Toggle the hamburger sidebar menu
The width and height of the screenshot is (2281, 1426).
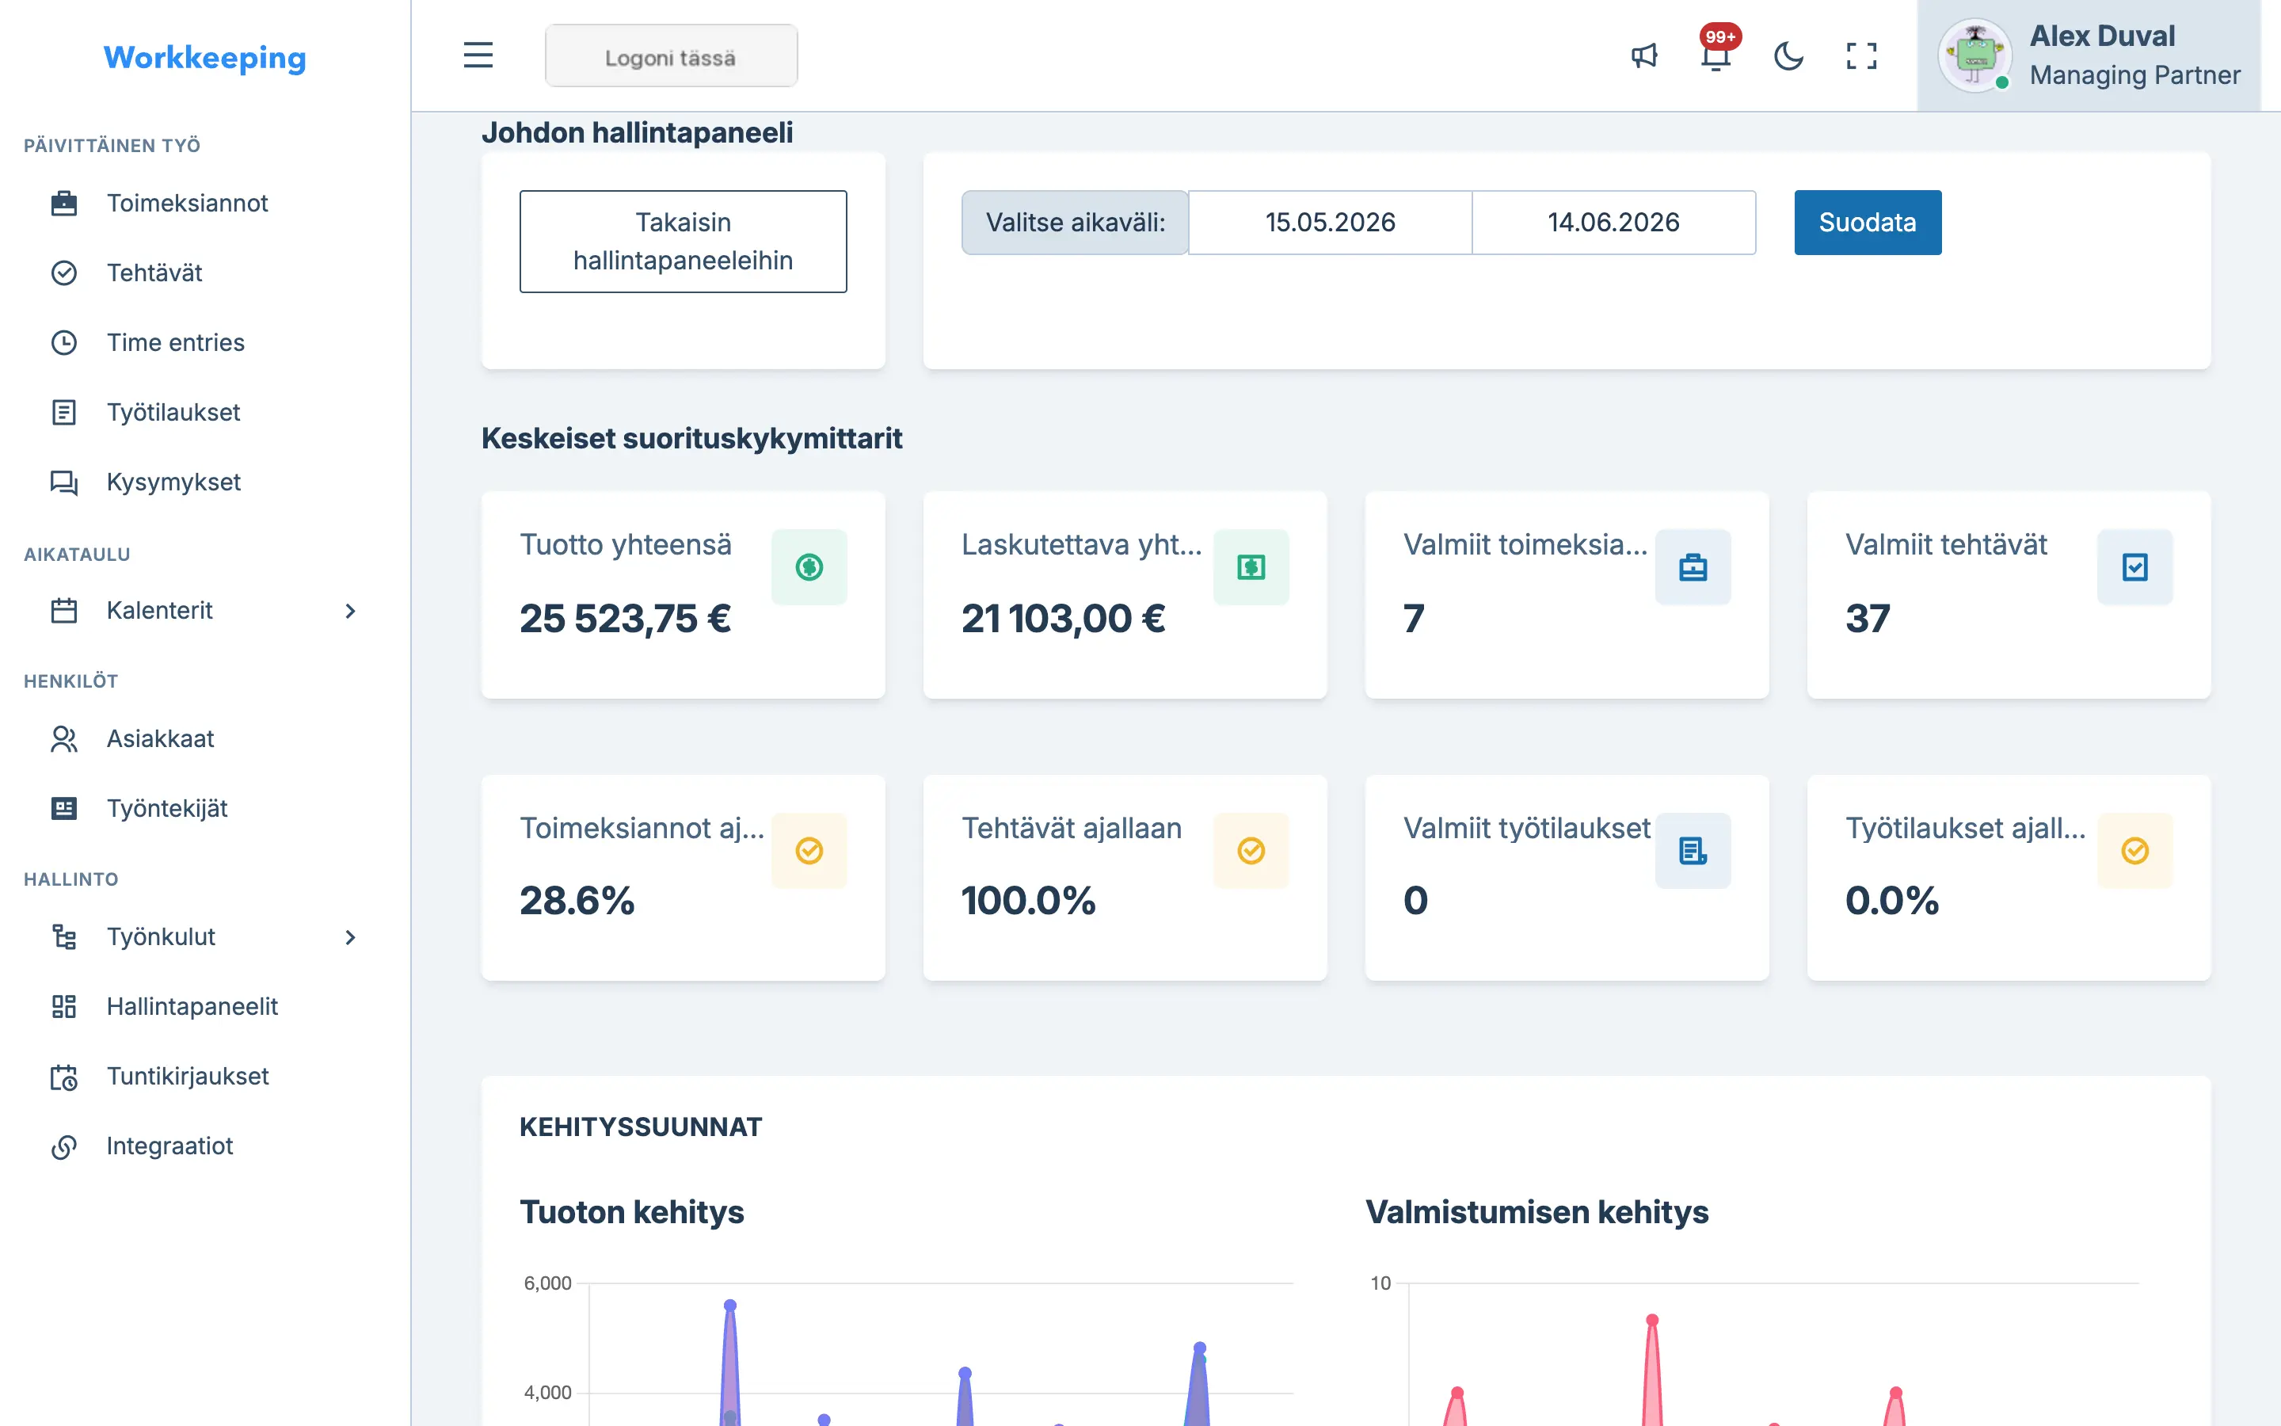pyautogui.click(x=478, y=55)
